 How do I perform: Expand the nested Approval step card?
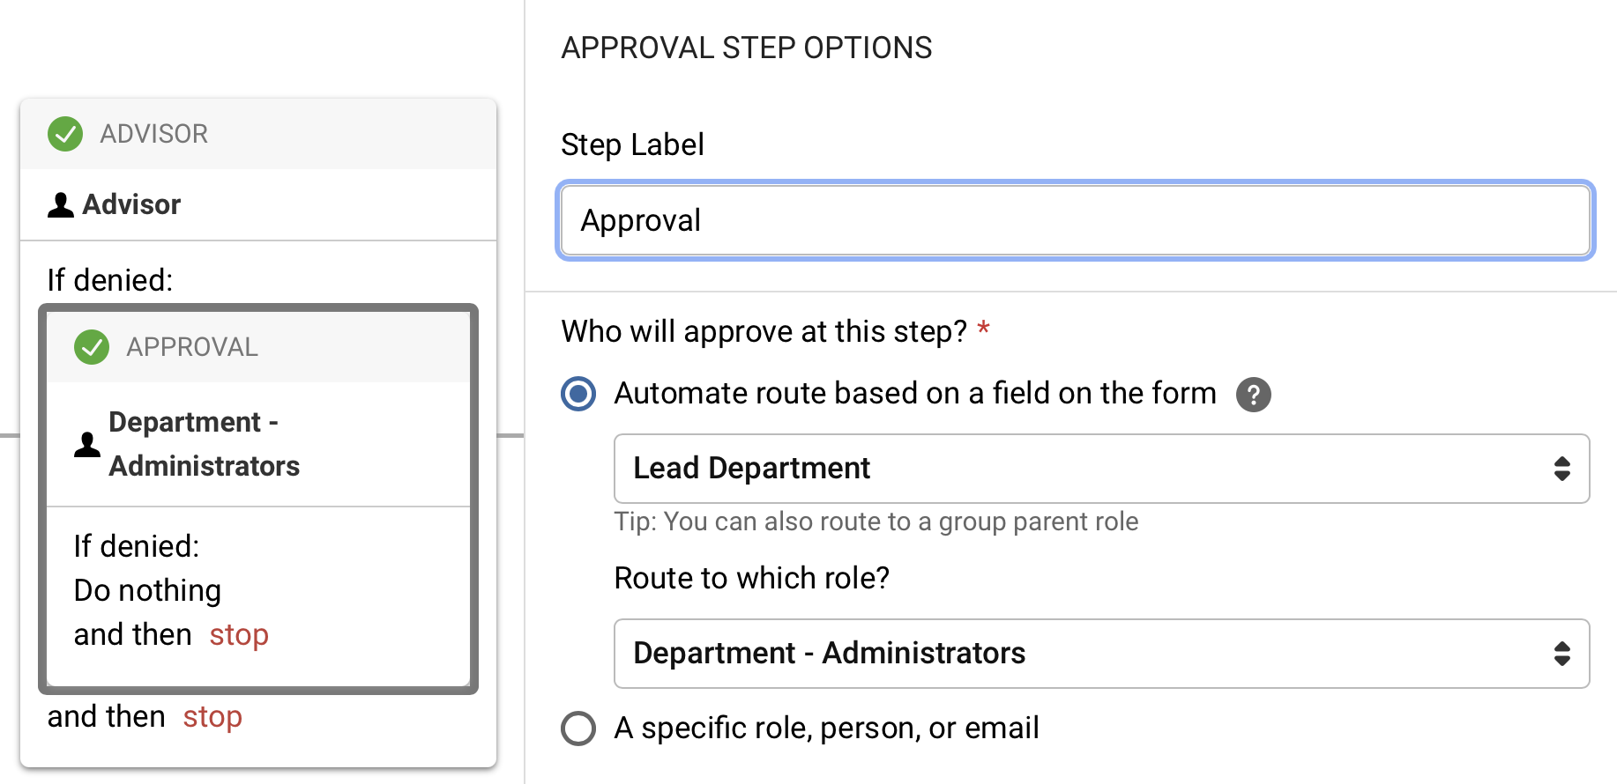(x=257, y=346)
